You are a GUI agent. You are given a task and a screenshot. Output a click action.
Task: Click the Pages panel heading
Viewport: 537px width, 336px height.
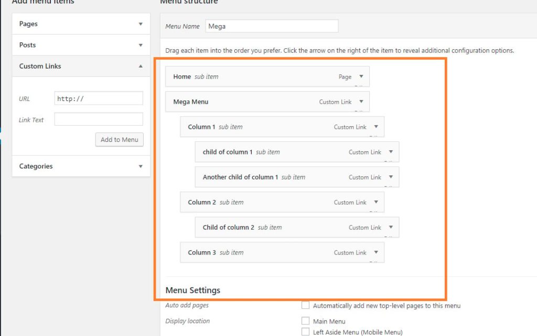(28, 24)
